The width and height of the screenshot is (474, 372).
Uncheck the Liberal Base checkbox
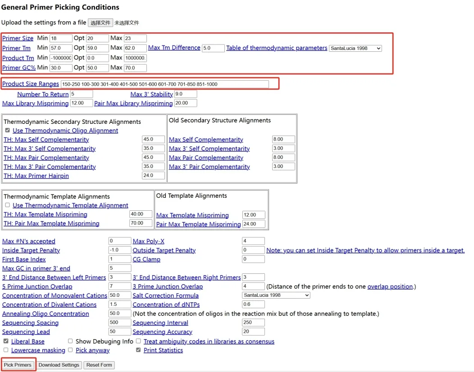(6, 341)
